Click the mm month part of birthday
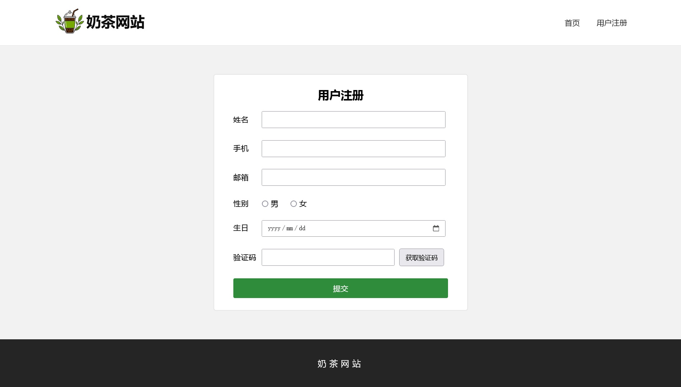681x387 pixels. 290,228
